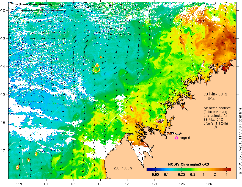Click the chlorophyll colorbar near value 1
Viewport: 242px width, 187px height.
click(x=204, y=170)
